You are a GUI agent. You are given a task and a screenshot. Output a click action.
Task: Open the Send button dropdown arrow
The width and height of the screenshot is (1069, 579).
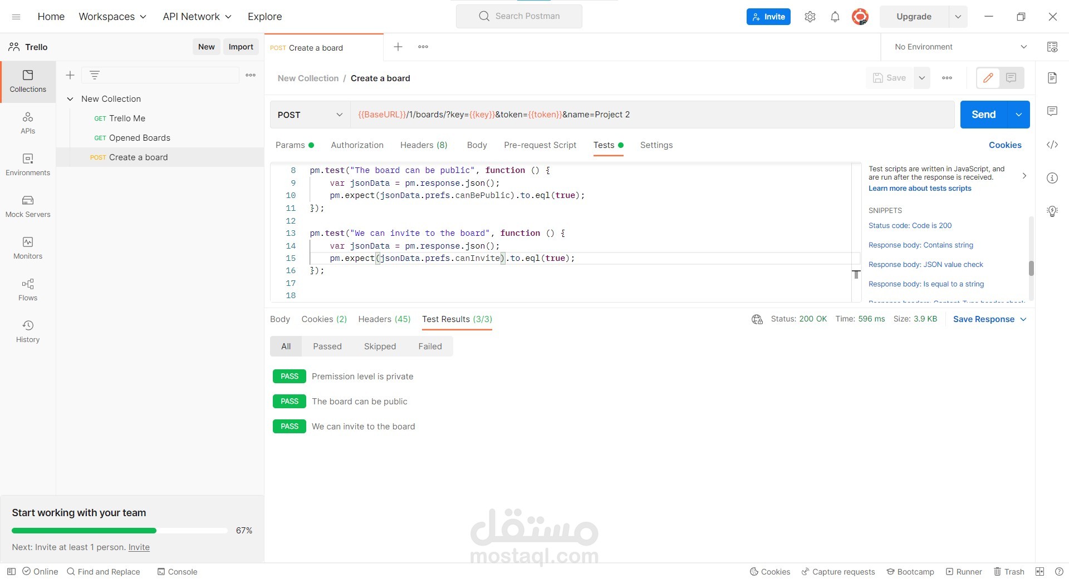click(x=1018, y=115)
